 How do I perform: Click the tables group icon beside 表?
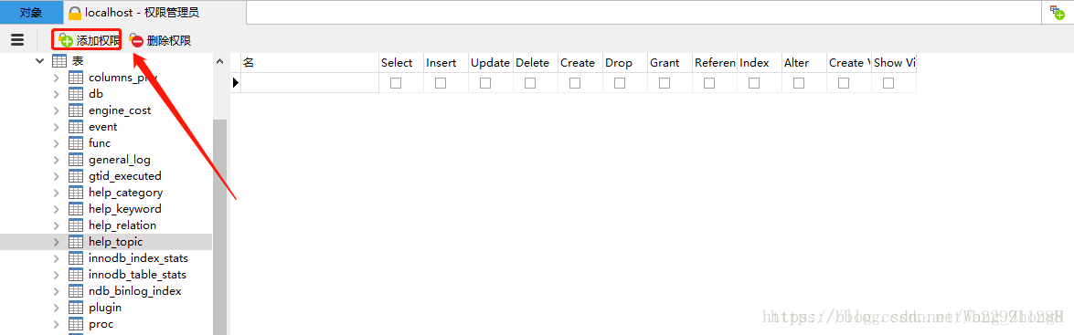click(59, 61)
